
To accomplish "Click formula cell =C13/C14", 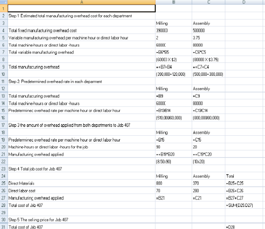I will [x=208, y=111].
